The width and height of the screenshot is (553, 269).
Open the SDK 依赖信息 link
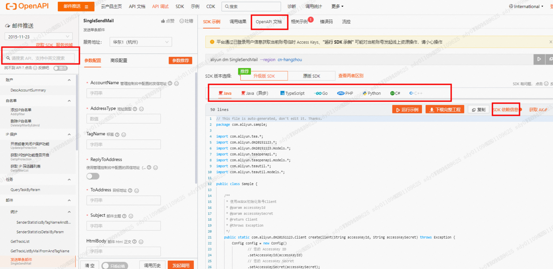[506, 110]
